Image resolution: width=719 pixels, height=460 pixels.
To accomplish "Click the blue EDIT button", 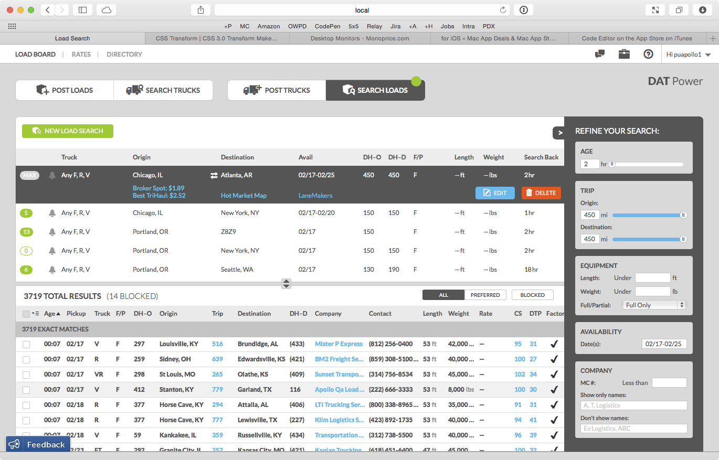I will coord(495,193).
